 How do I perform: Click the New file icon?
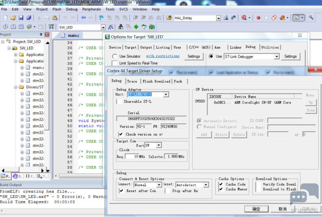coord(6,18)
